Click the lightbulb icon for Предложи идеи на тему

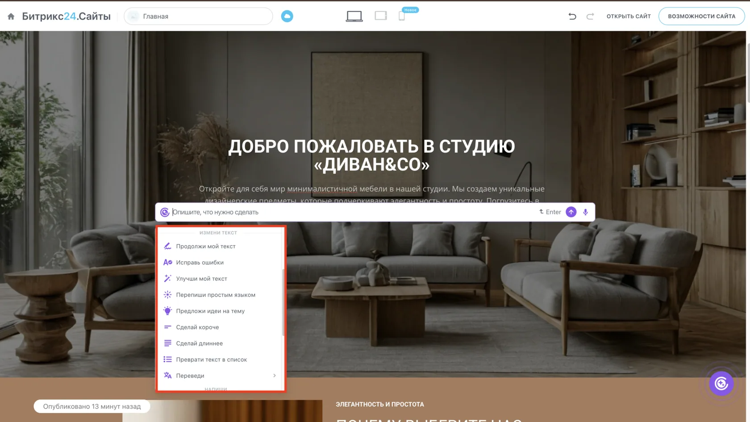[x=167, y=311]
